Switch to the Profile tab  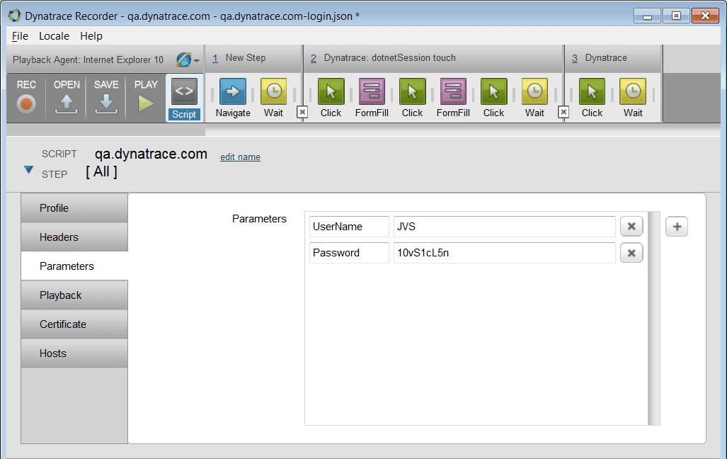[74, 208]
